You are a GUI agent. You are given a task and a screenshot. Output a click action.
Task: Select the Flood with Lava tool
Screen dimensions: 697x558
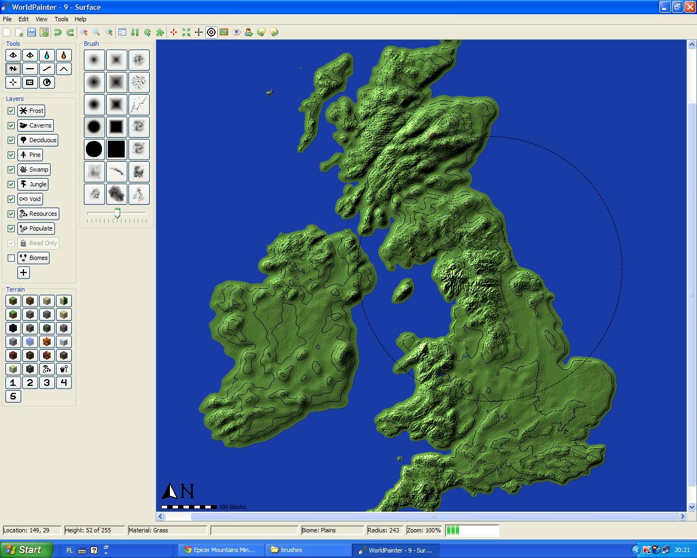pyautogui.click(x=64, y=54)
